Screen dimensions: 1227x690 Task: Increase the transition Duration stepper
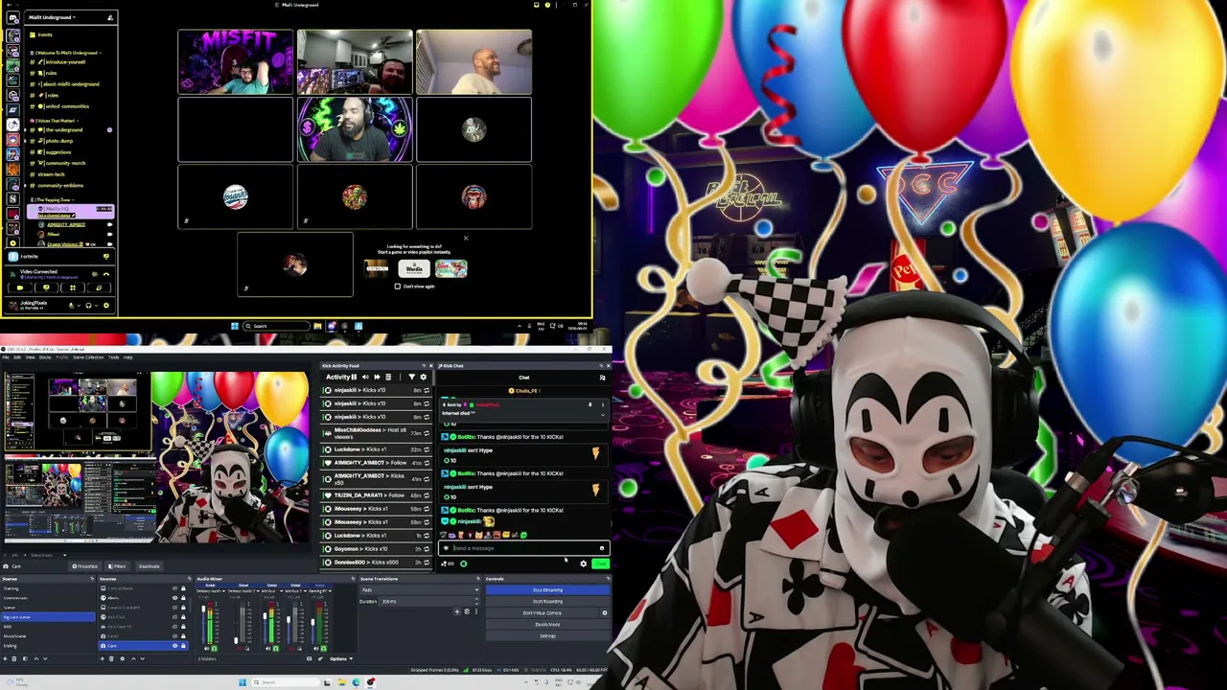476,599
